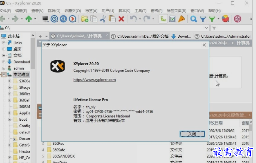Click the Copy icon in the toolbar
The height and width of the screenshot is (163, 256).
(94, 19)
